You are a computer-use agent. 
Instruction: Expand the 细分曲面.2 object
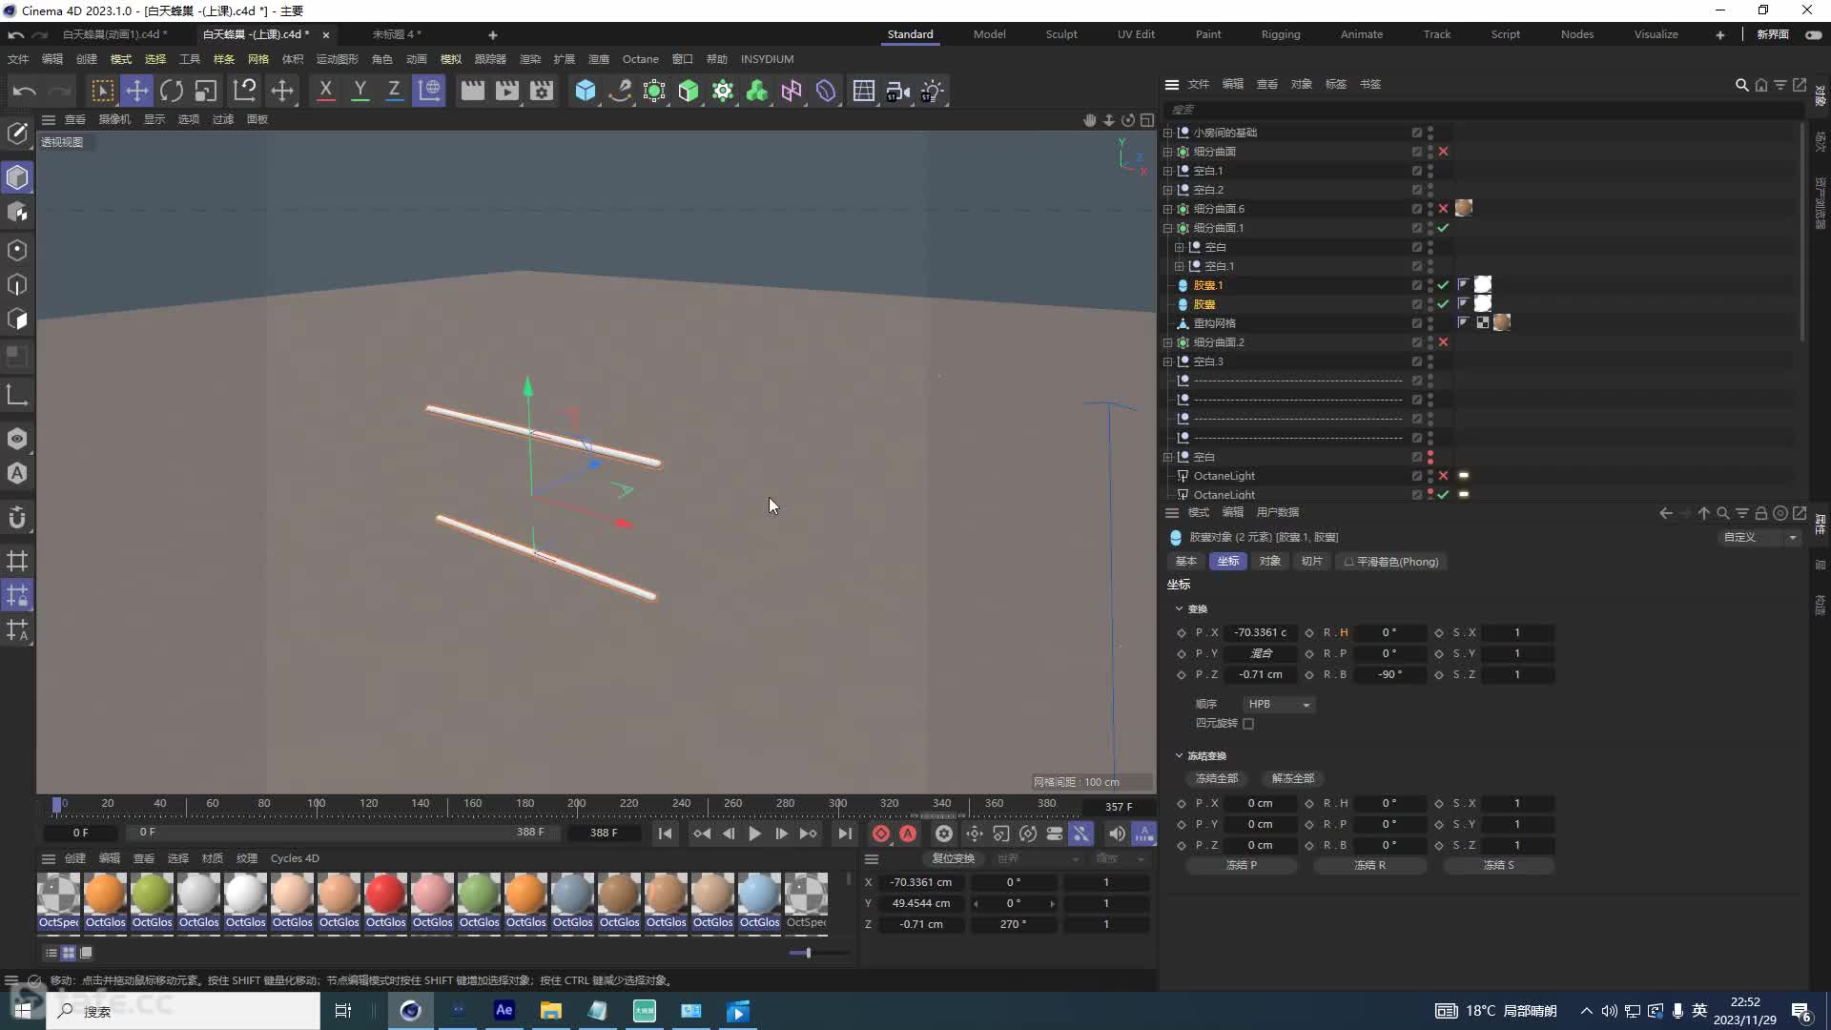pyautogui.click(x=1167, y=342)
